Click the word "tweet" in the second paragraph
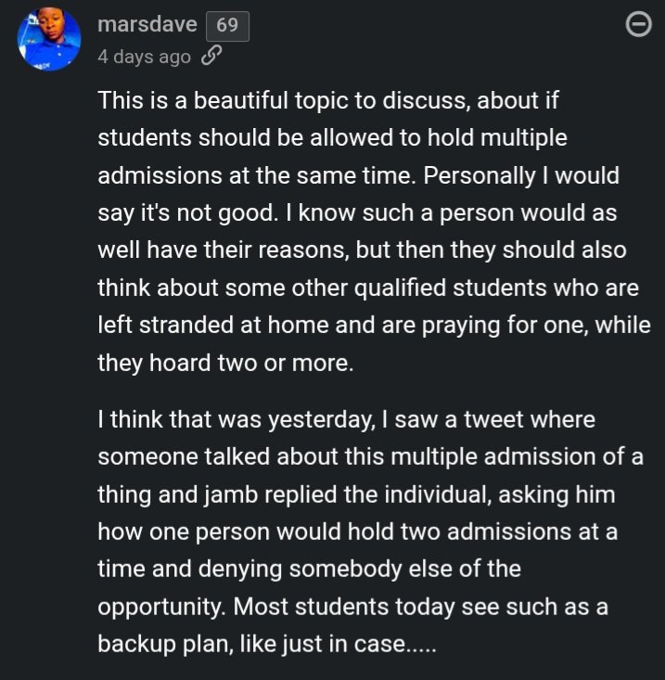The height and width of the screenshot is (680, 665). pos(470,420)
